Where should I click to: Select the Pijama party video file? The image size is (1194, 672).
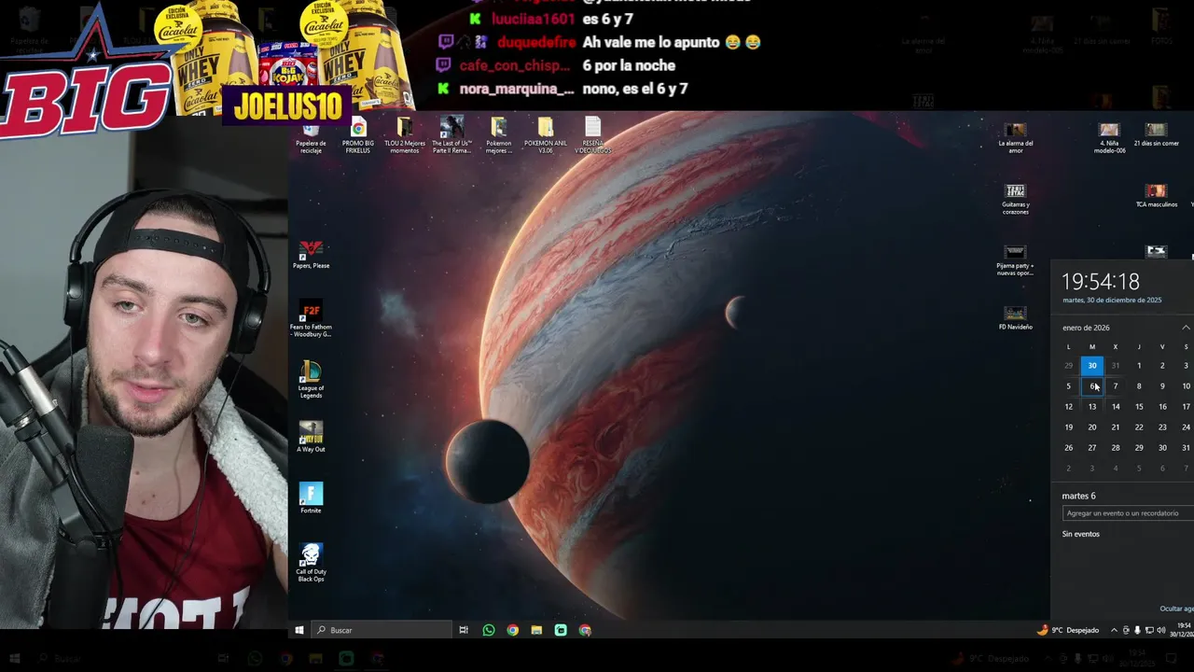[1015, 261]
